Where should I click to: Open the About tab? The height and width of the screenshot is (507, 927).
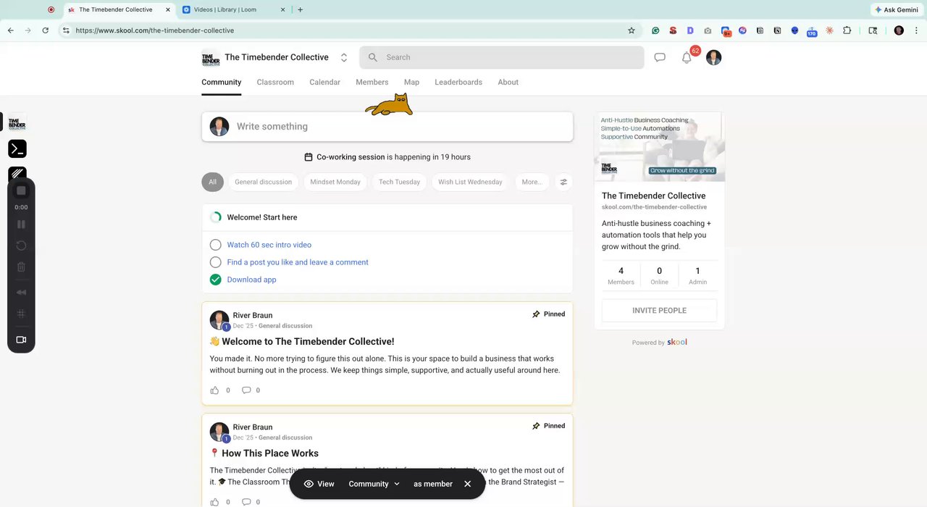pyautogui.click(x=508, y=82)
